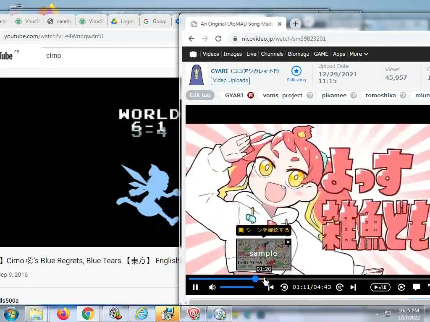Screen dimensions: 430x322
Task: Open the GAME menu item
Action: 321,54
